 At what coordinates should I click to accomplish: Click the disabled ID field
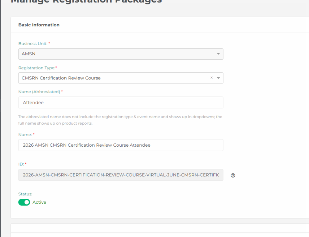pos(121,175)
